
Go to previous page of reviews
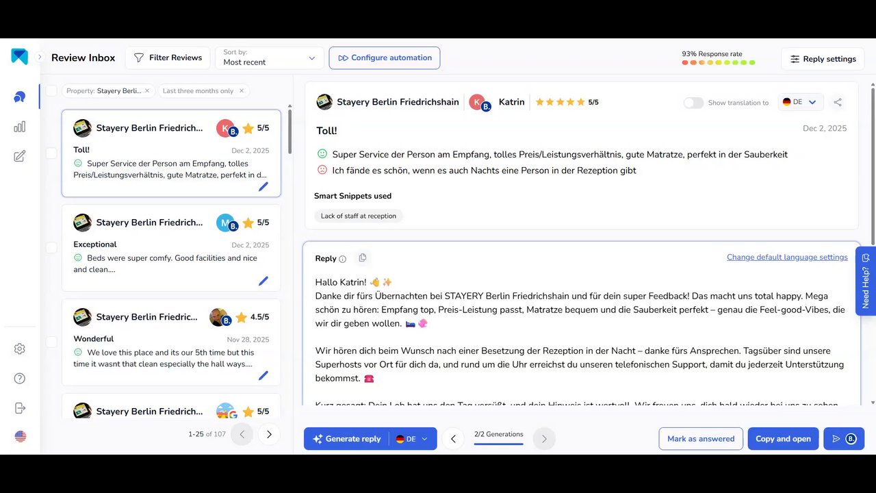[x=242, y=434]
